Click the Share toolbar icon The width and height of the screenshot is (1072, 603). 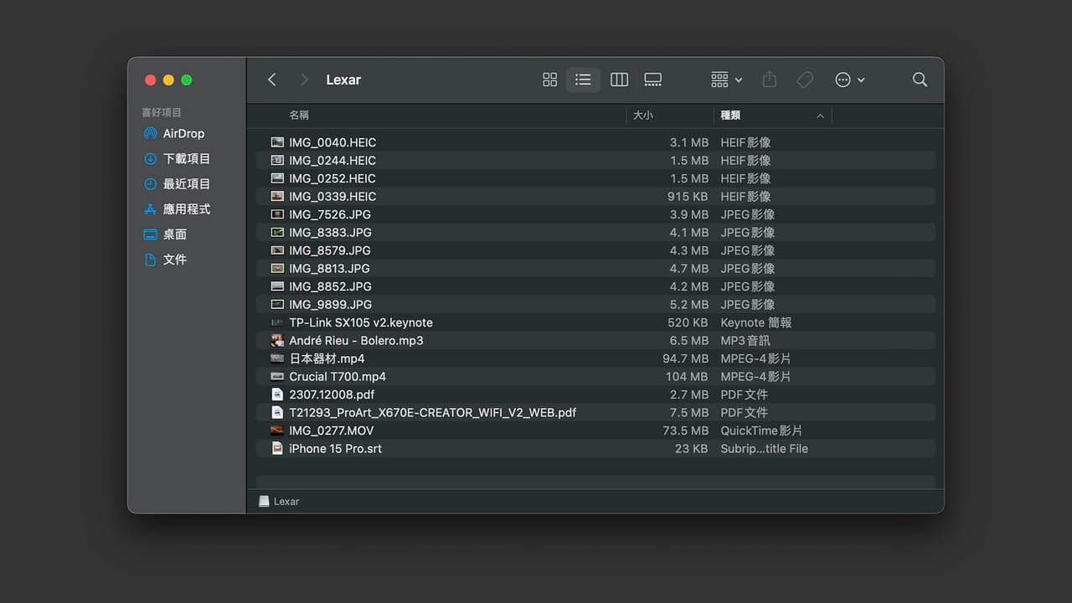[x=770, y=80]
